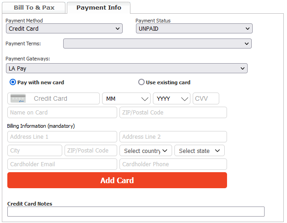Screen dimensions: 287x223
Task: Click the Cardholder Email field
Action: pos(62,164)
